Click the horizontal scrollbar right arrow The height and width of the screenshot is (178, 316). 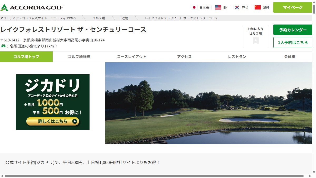tap(310, 176)
